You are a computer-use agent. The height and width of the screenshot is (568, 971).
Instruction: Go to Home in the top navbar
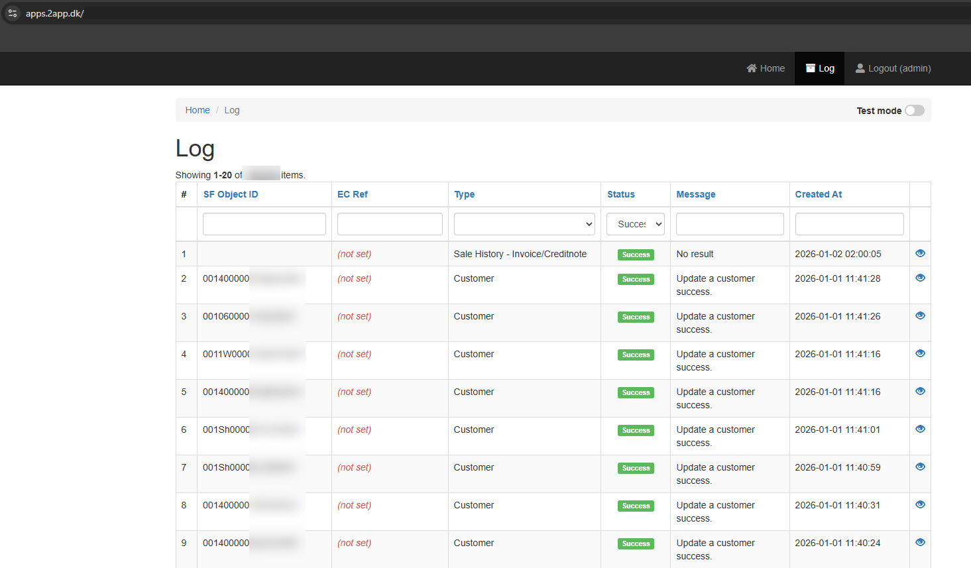[766, 68]
